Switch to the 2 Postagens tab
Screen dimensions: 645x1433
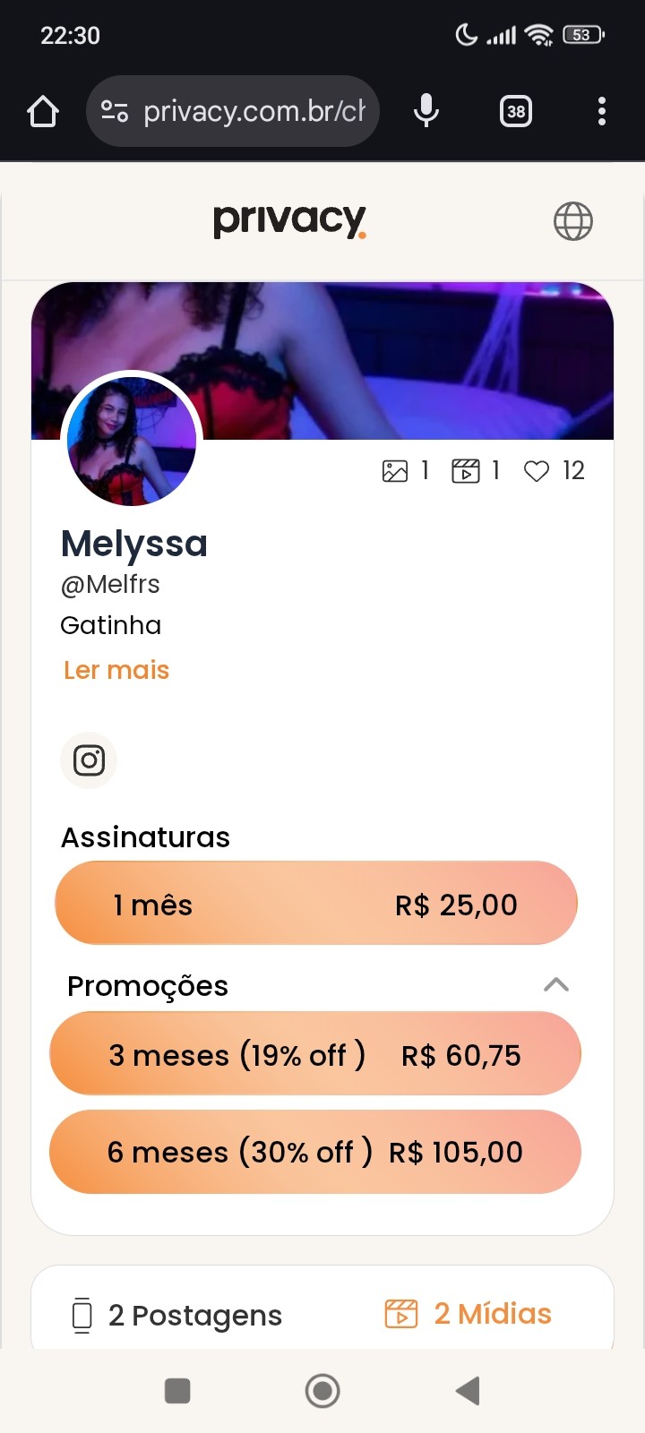coord(177,1315)
